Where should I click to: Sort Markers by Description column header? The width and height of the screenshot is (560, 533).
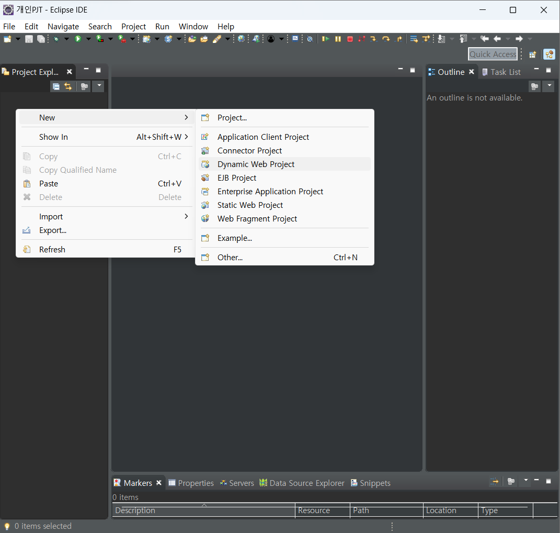click(203, 510)
